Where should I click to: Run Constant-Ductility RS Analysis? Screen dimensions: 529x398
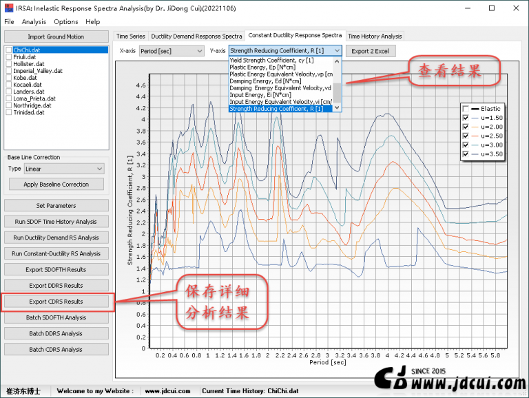56,253
